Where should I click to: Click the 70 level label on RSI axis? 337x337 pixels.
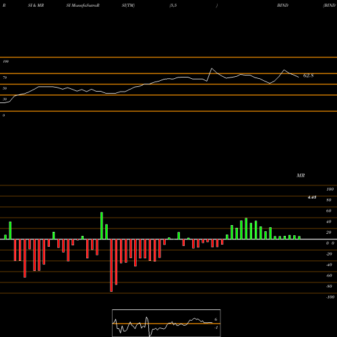click(5, 78)
